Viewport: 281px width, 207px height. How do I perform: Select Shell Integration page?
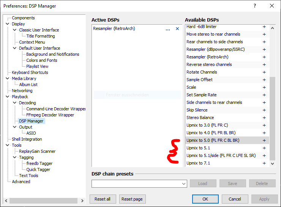click(27, 139)
